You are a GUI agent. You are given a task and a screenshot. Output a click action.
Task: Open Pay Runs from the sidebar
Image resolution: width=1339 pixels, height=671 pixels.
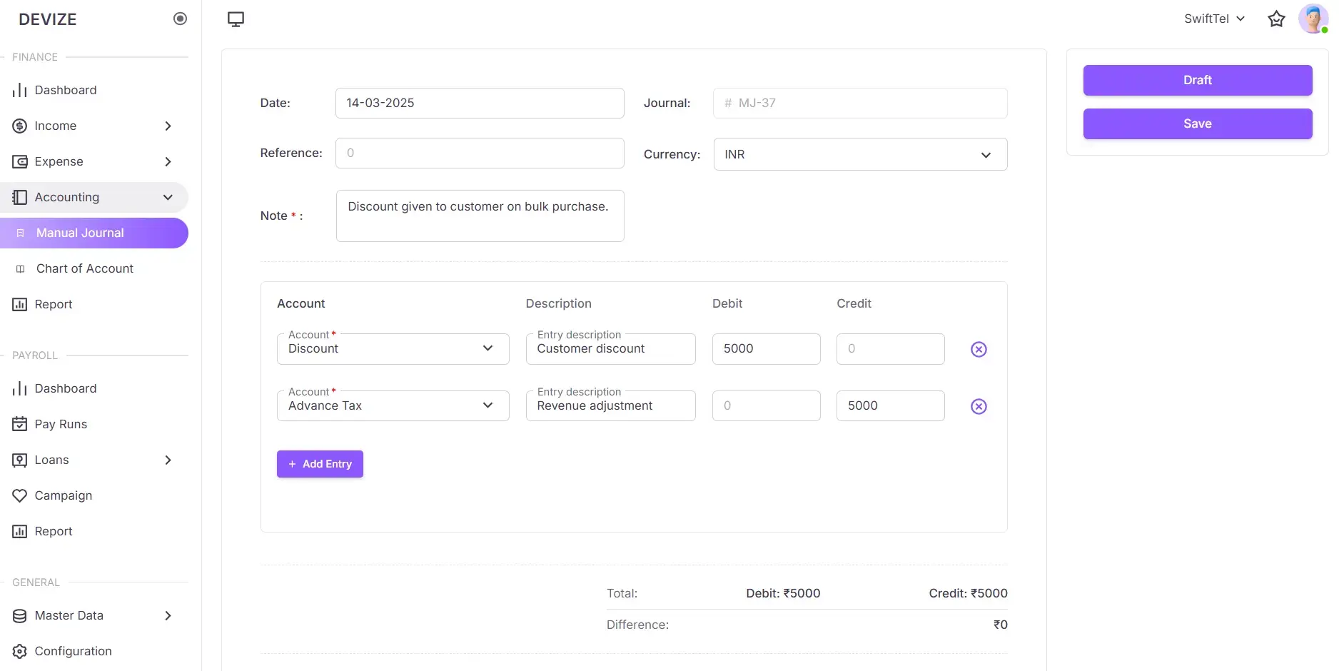(x=61, y=424)
